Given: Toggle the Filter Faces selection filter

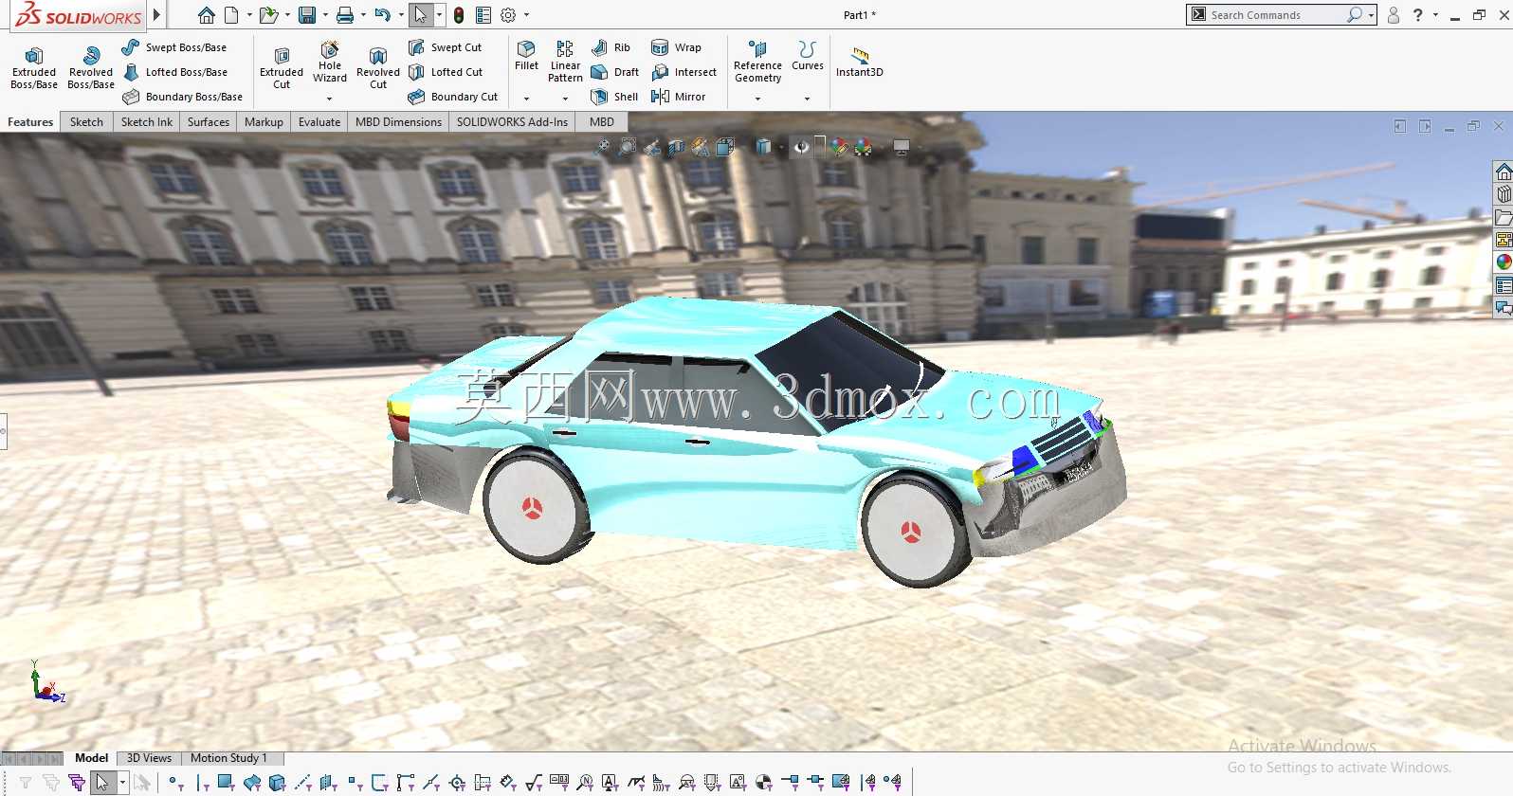Looking at the screenshot, I should 226,783.
